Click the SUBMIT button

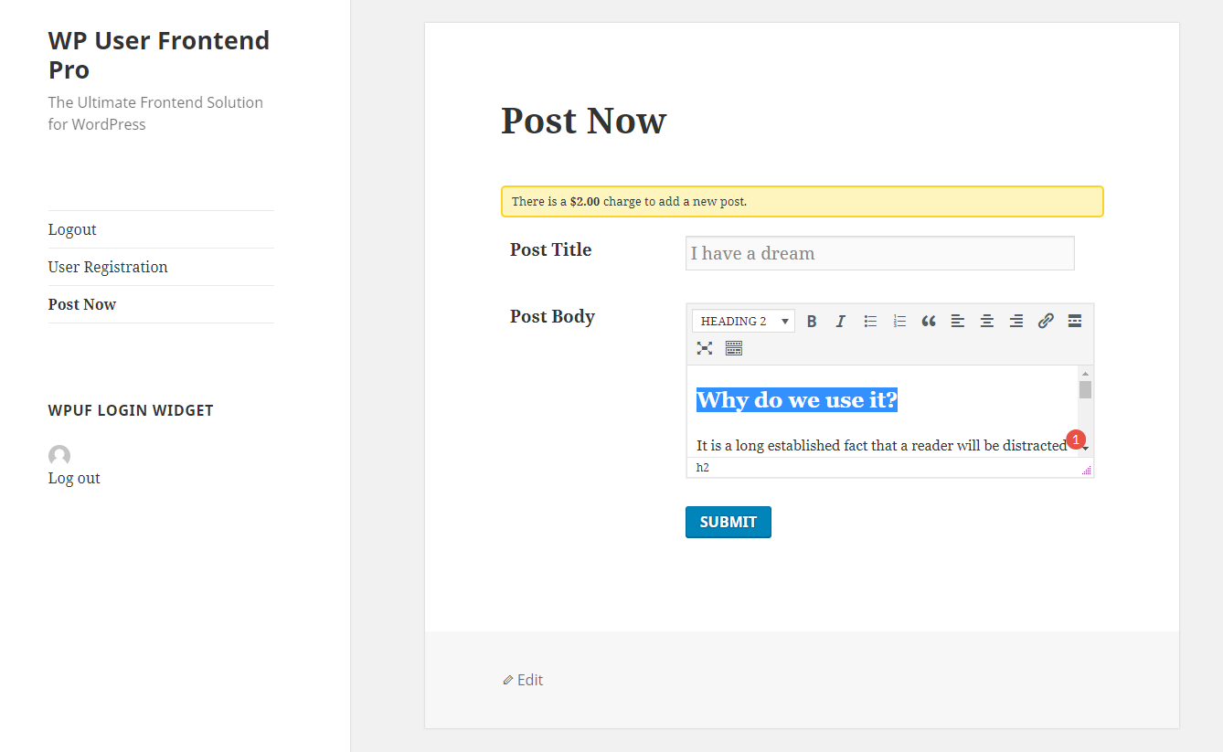click(728, 521)
